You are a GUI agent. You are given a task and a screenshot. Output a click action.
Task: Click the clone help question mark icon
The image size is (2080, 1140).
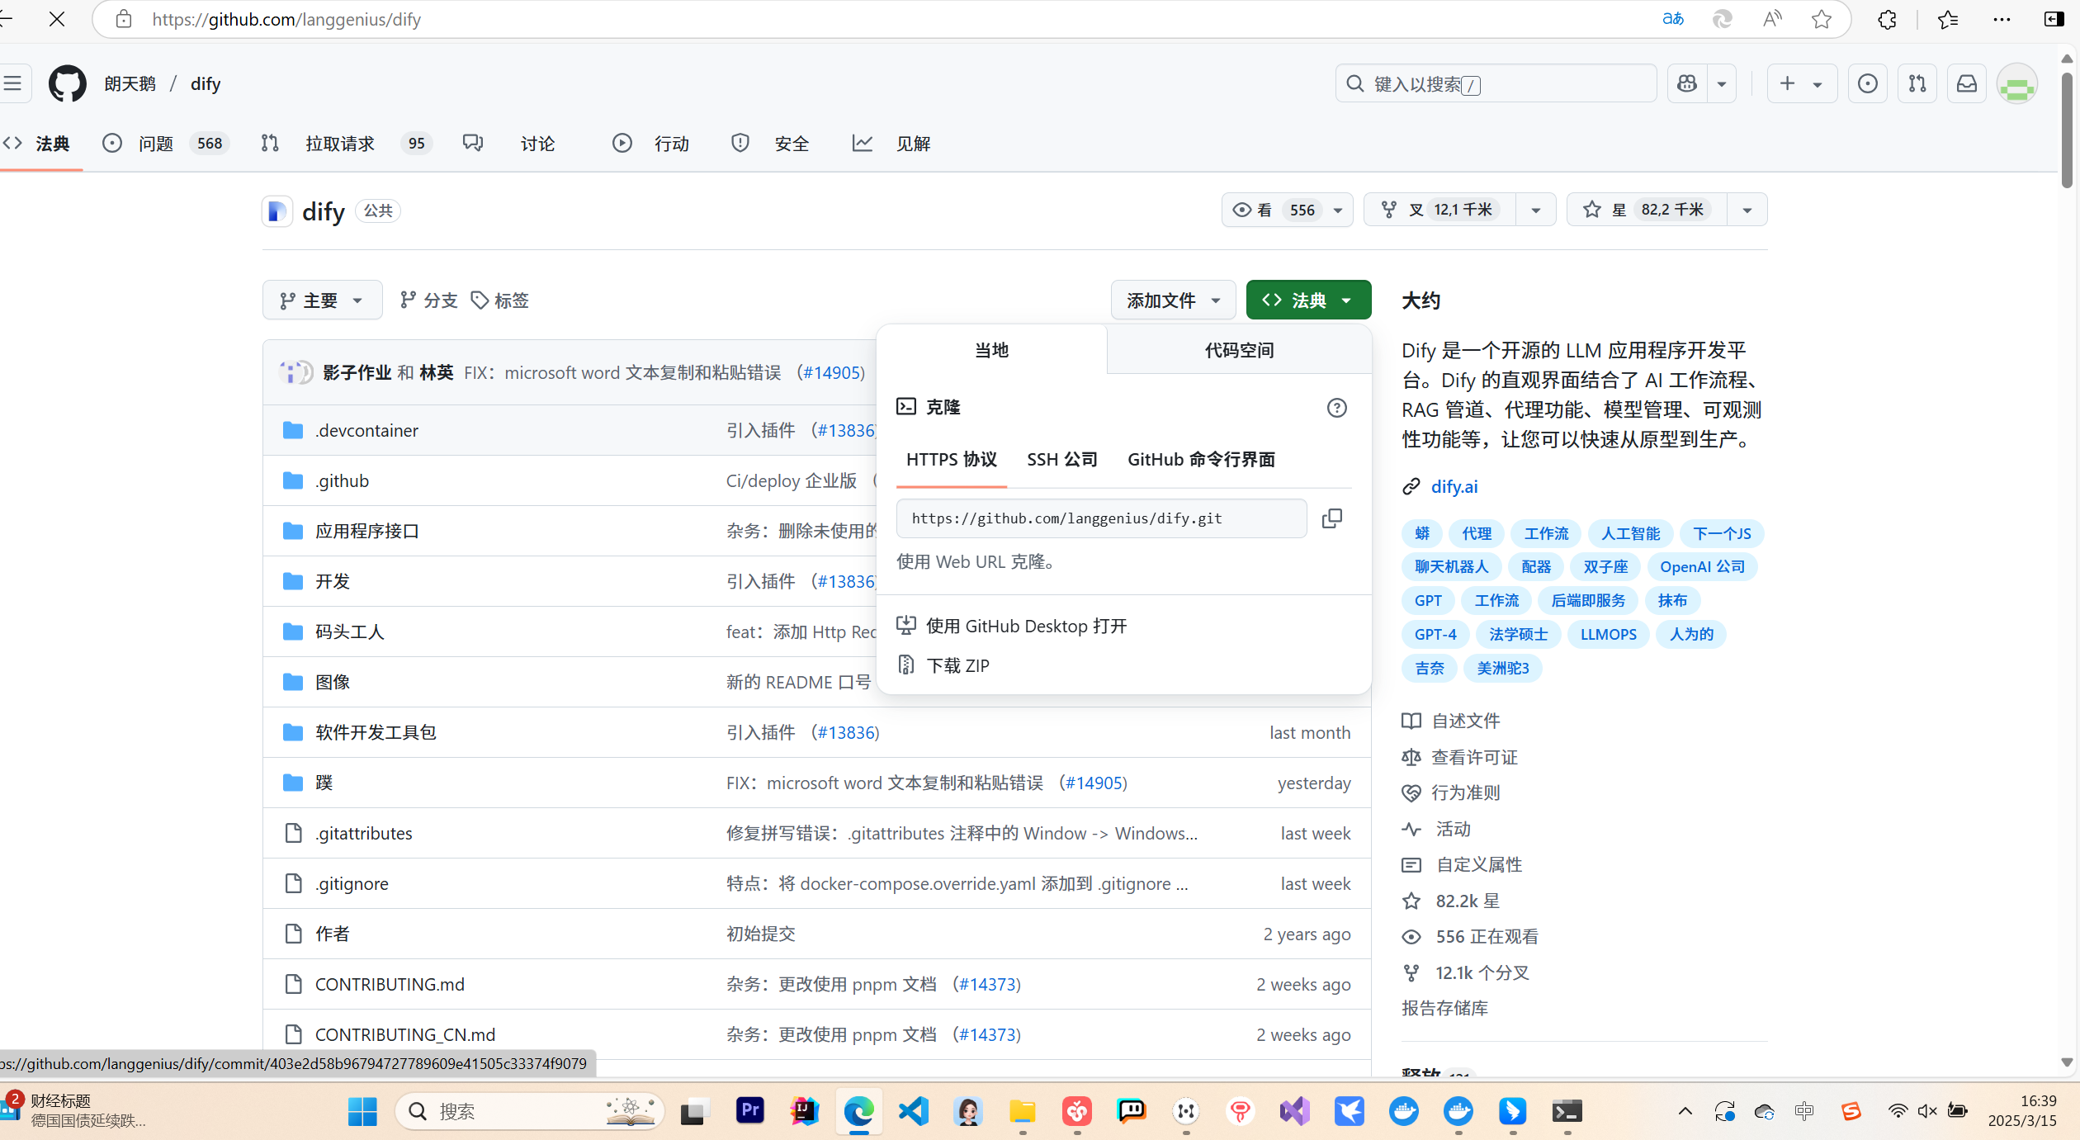(x=1336, y=408)
